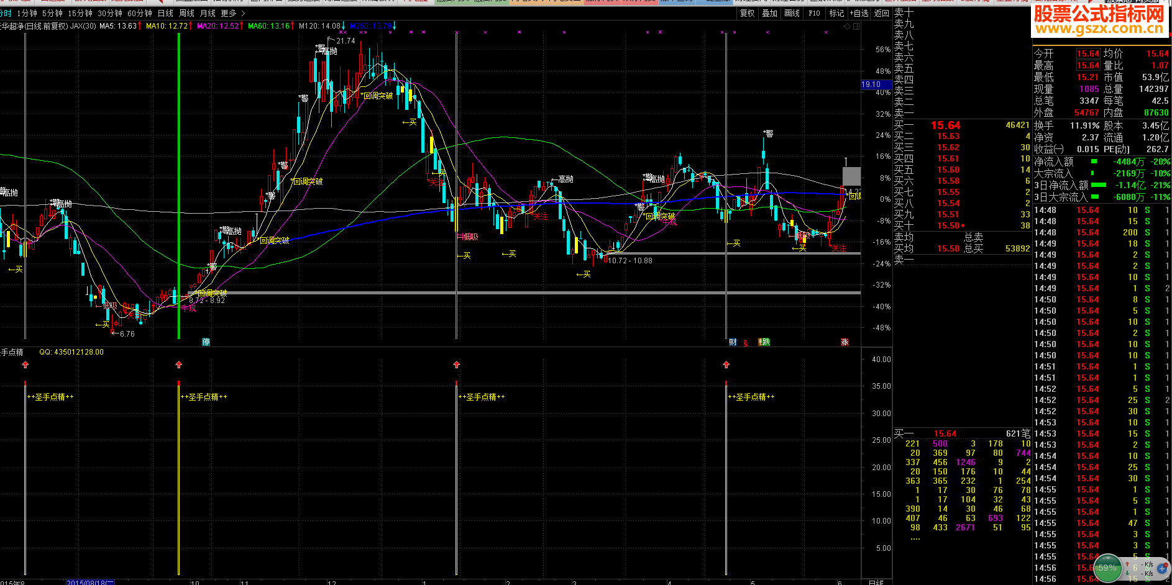
Task: Click the MA60: 13.16 indicator value
Action: [x=270, y=26]
